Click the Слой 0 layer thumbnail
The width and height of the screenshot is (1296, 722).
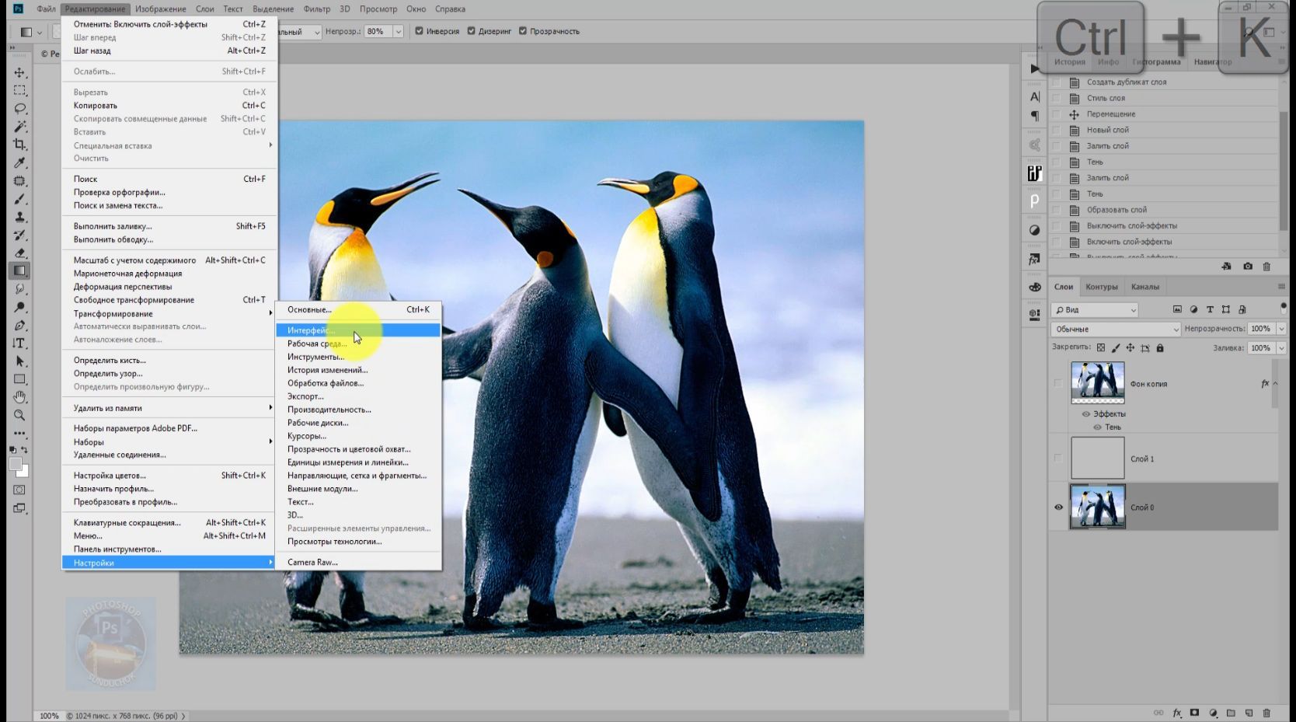[x=1098, y=507]
